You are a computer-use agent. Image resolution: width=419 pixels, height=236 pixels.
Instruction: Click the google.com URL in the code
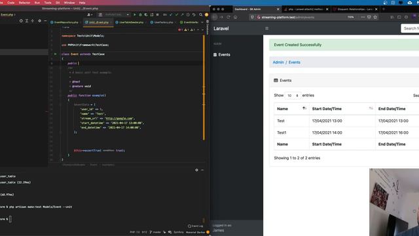pos(119,118)
